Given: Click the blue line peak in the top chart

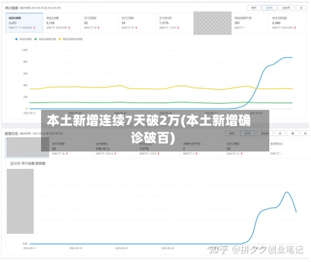Looking at the screenshot, I should [288, 57].
